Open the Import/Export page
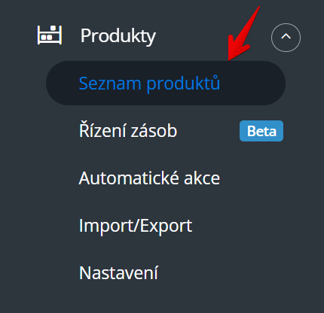The height and width of the screenshot is (313, 324). pyautogui.click(x=136, y=226)
